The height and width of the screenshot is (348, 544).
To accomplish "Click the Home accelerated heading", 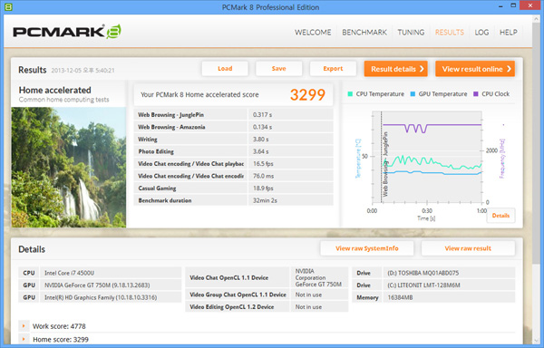I will (54, 90).
